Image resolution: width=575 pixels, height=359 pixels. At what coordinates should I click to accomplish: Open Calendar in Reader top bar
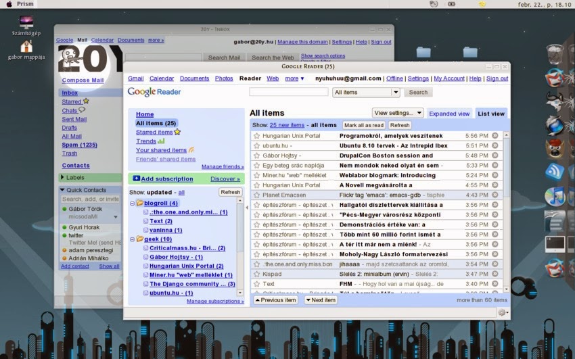click(x=162, y=78)
